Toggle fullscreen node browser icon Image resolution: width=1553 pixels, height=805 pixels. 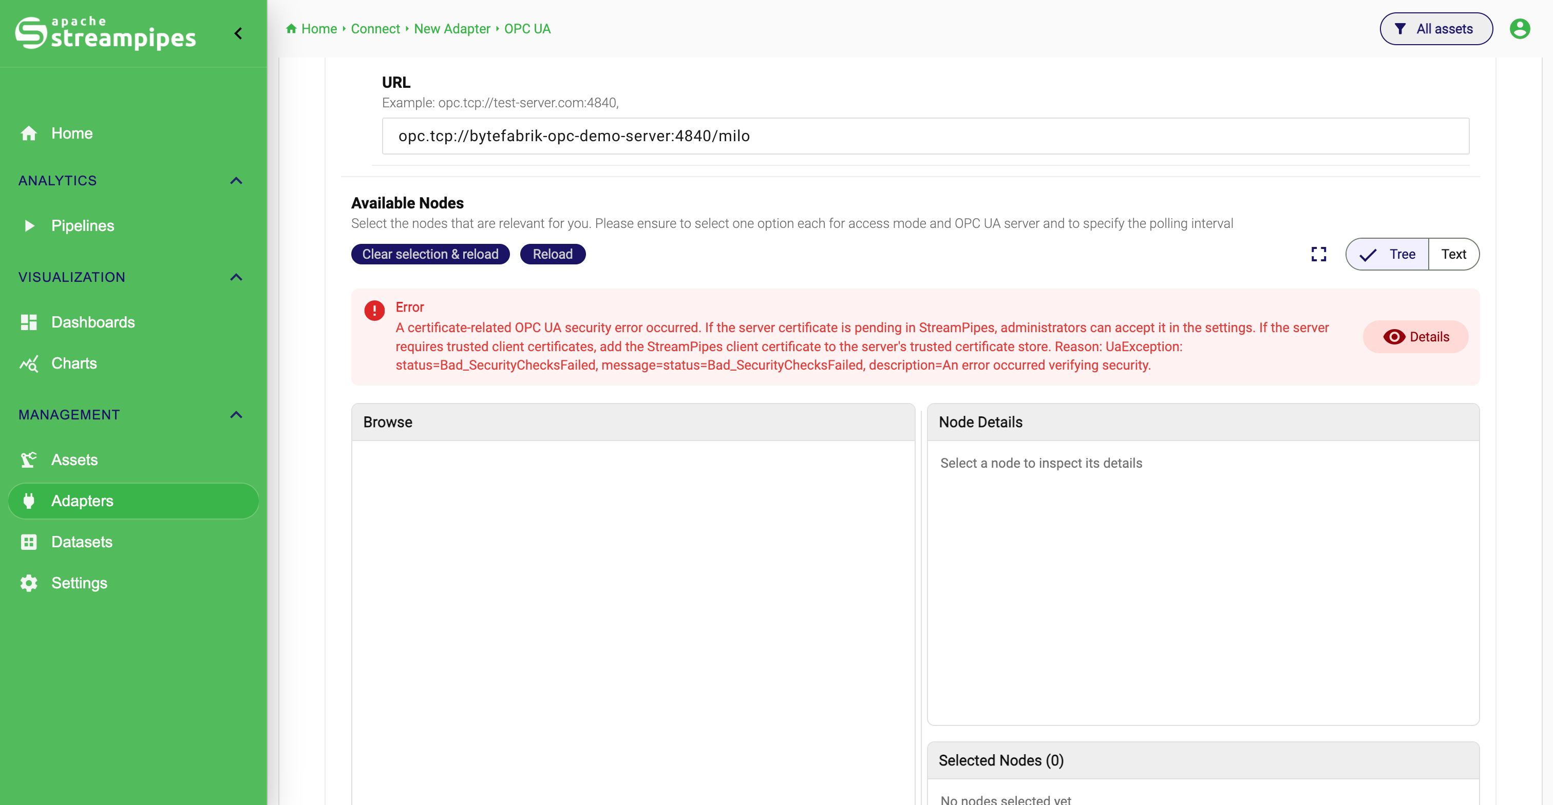(1318, 254)
